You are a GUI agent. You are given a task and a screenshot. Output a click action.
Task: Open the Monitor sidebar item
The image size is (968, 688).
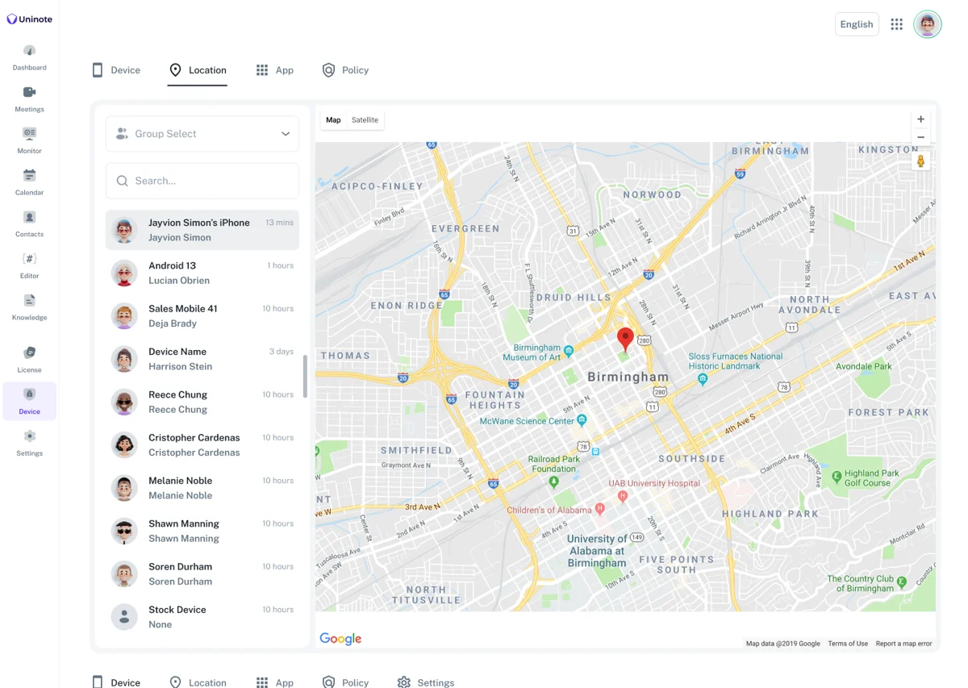coord(29,141)
